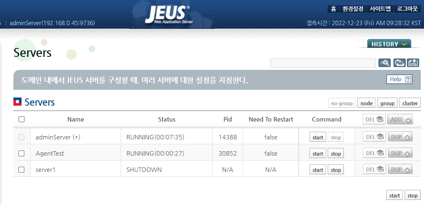Open the AgentTest server name

[x=50, y=154]
